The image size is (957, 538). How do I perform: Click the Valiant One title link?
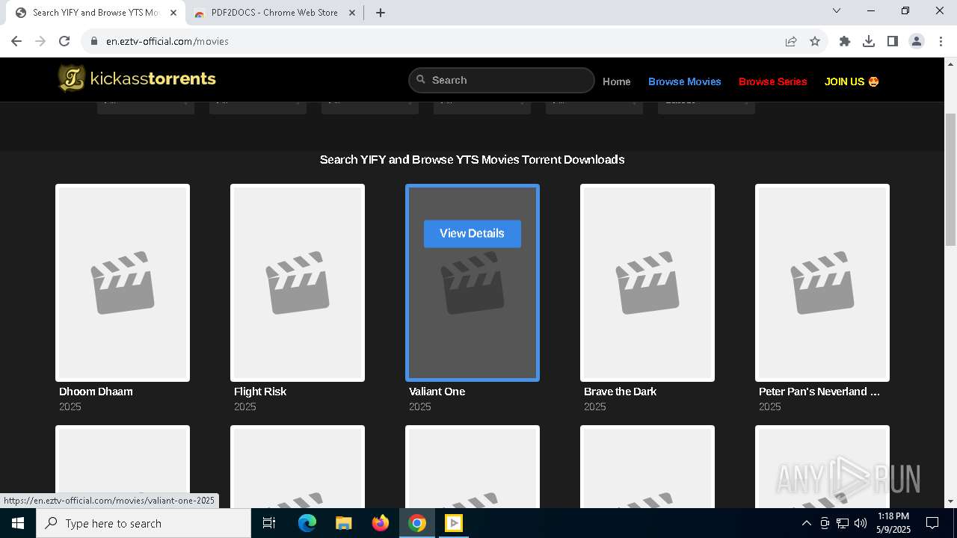pos(437,392)
